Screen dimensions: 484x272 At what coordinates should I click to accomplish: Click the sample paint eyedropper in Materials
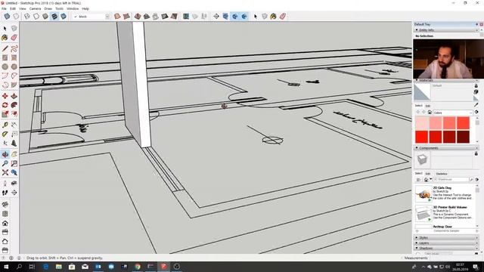tap(476, 105)
